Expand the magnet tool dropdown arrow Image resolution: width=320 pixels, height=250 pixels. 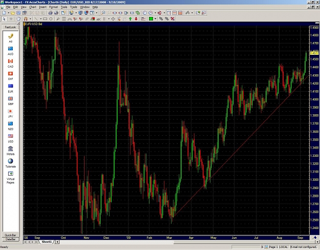pos(30,19)
